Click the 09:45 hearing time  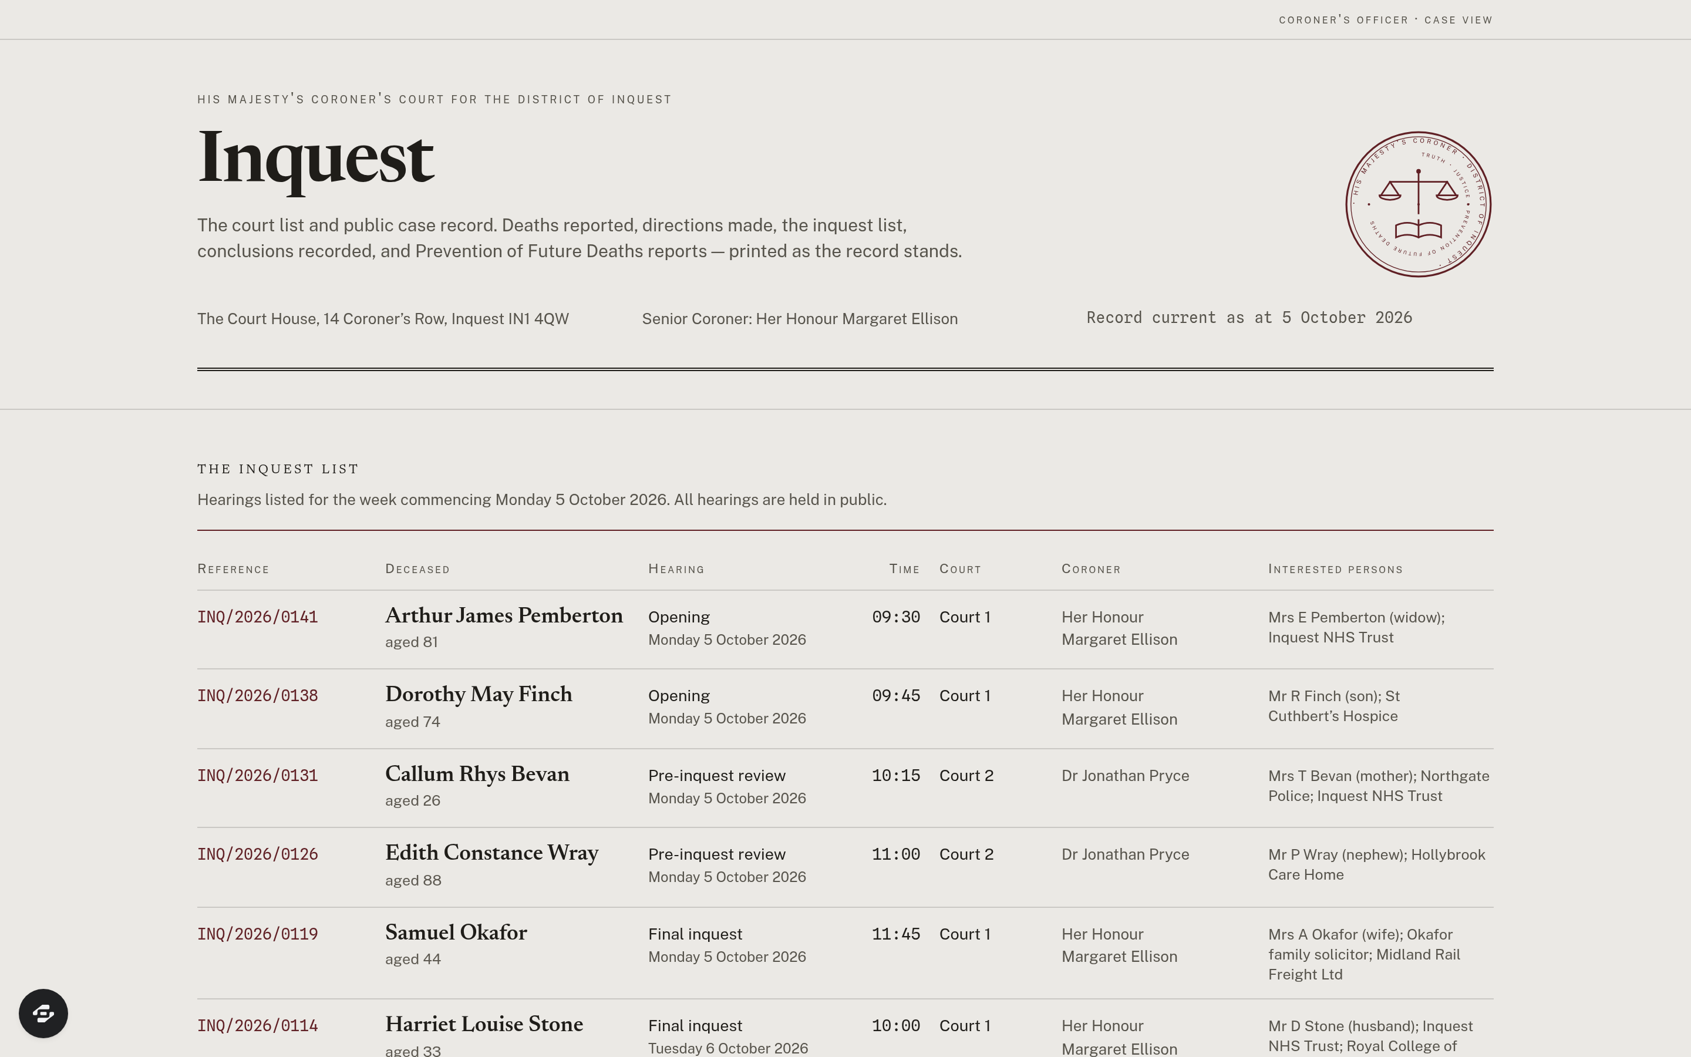pos(896,696)
